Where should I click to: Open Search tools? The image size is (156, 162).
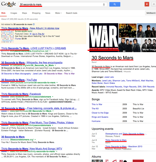coord(71,13)
